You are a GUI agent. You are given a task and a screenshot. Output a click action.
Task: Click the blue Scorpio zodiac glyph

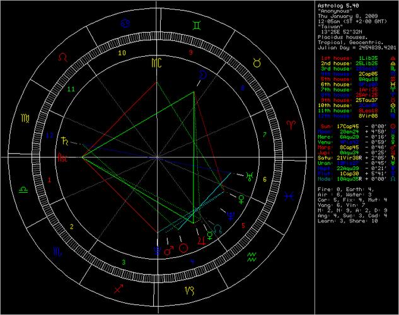(57, 252)
